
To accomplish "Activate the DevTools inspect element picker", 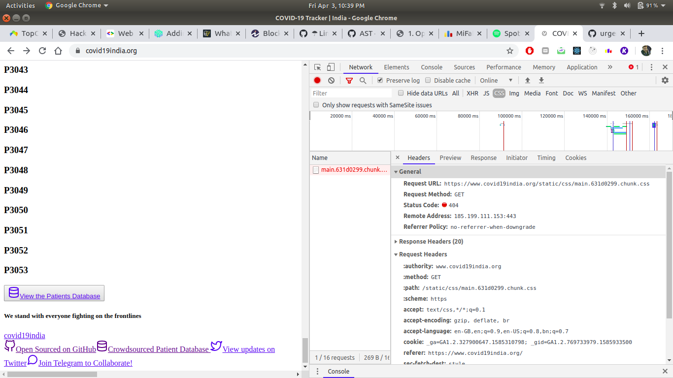I will tap(318, 67).
